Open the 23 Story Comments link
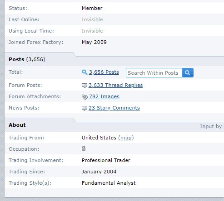 pos(114,108)
